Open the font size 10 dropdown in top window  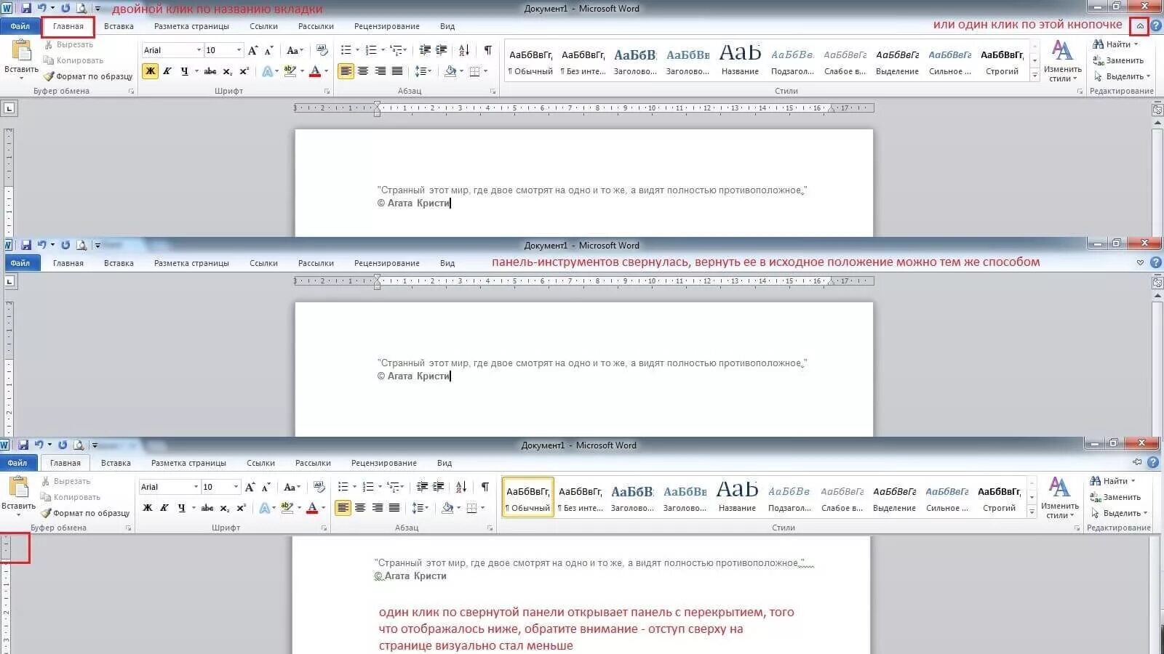tap(239, 50)
